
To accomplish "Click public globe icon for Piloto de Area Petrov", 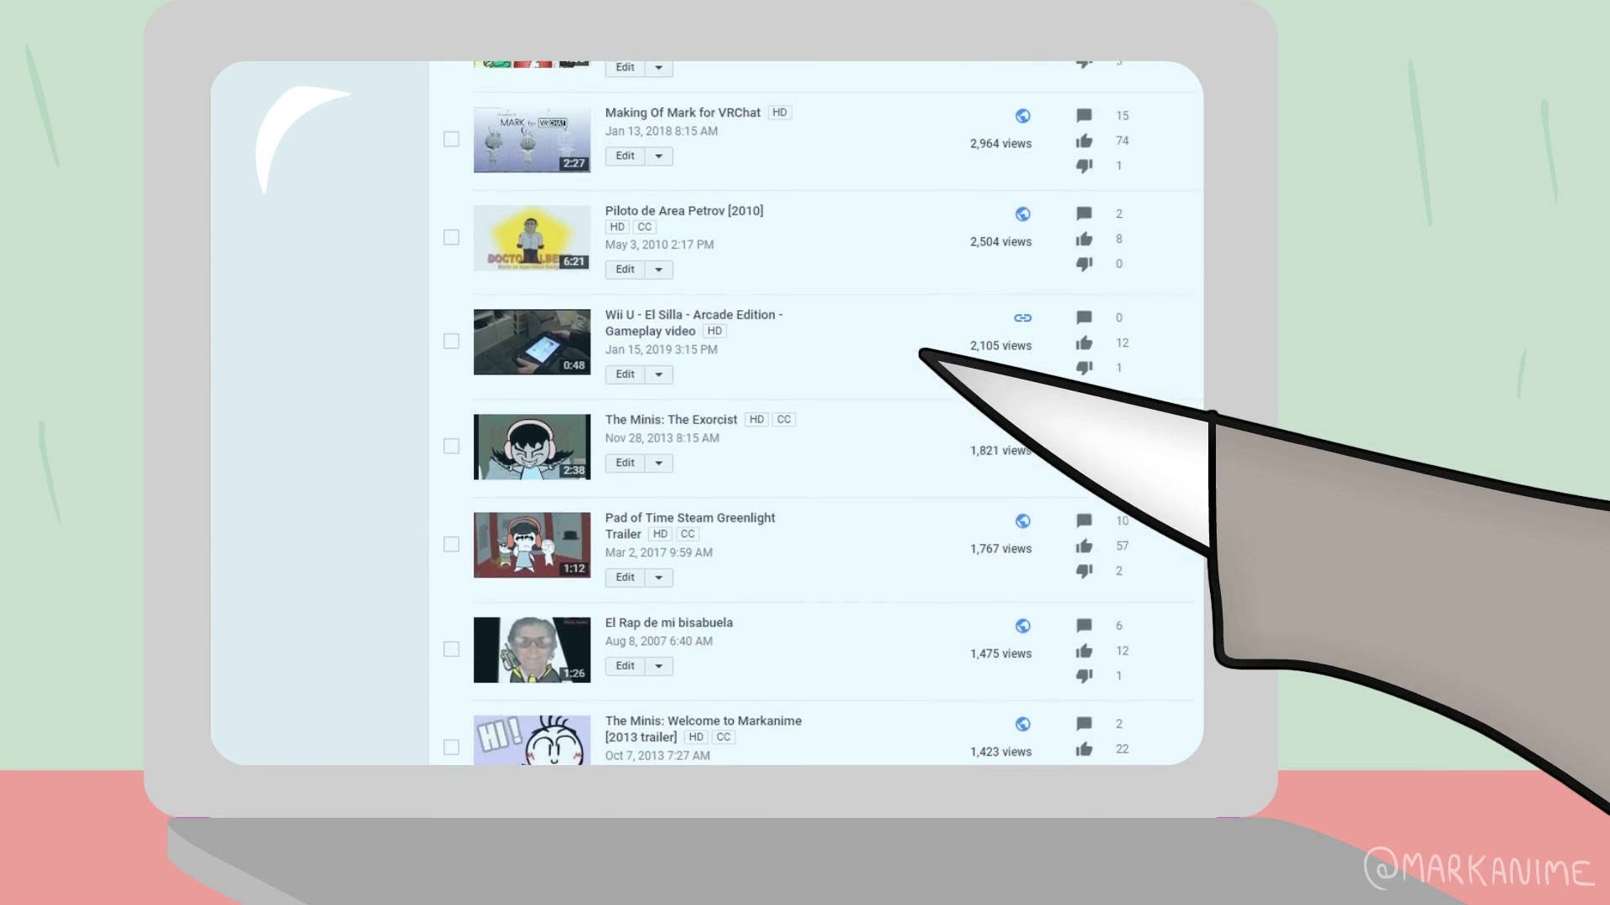I will [x=1022, y=214].
